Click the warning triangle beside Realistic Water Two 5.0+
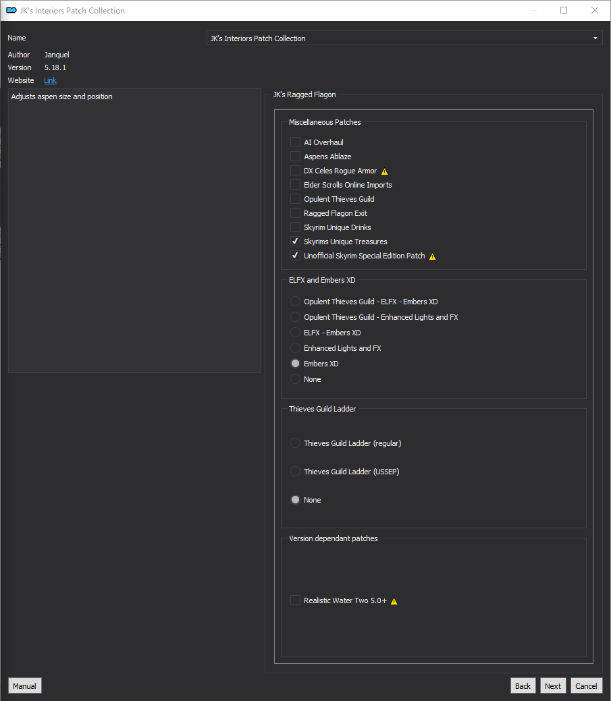611x701 pixels. pos(394,601)
